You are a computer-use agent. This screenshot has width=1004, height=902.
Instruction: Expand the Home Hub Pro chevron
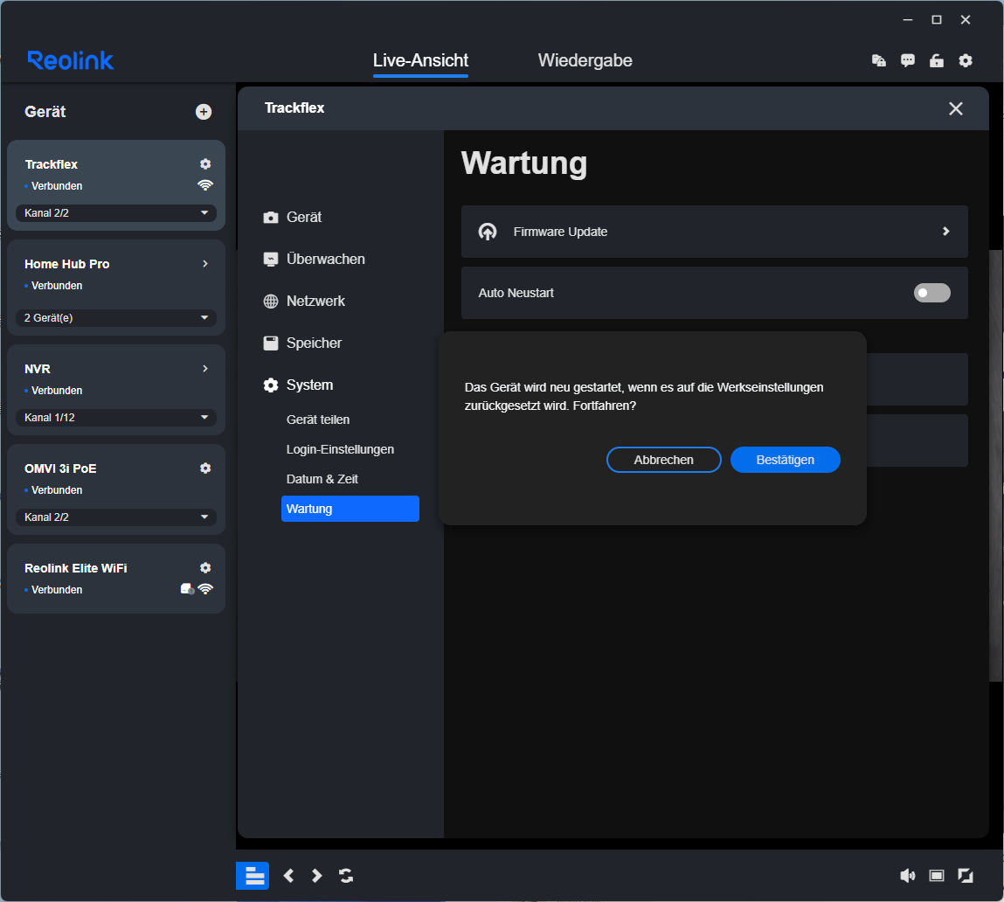(204, 263)
